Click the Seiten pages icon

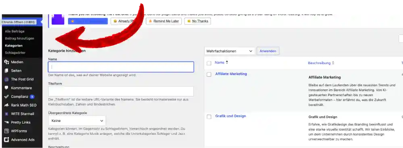[x=7, y=71]
